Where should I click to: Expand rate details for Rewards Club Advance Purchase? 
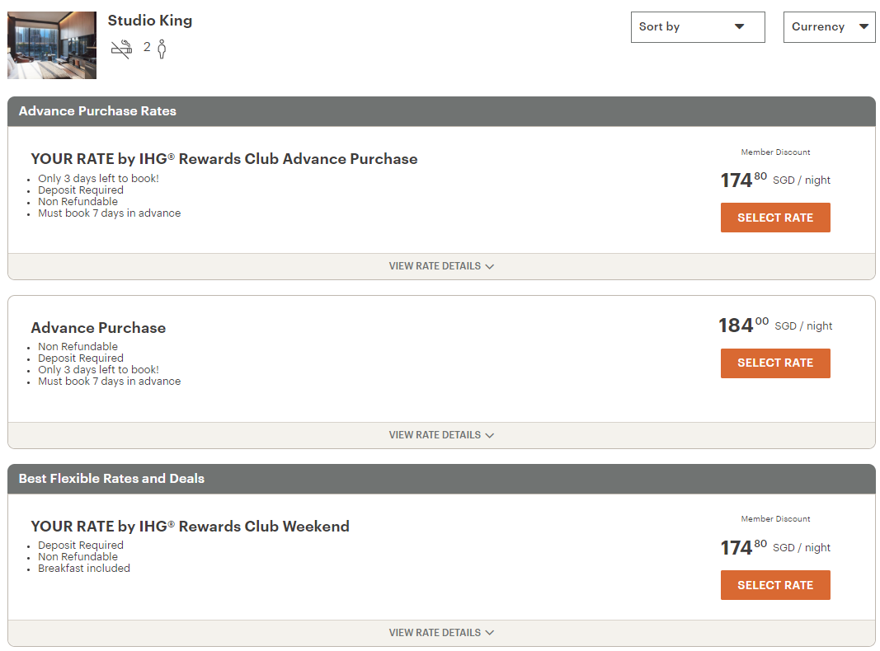[x=441, y=266]
